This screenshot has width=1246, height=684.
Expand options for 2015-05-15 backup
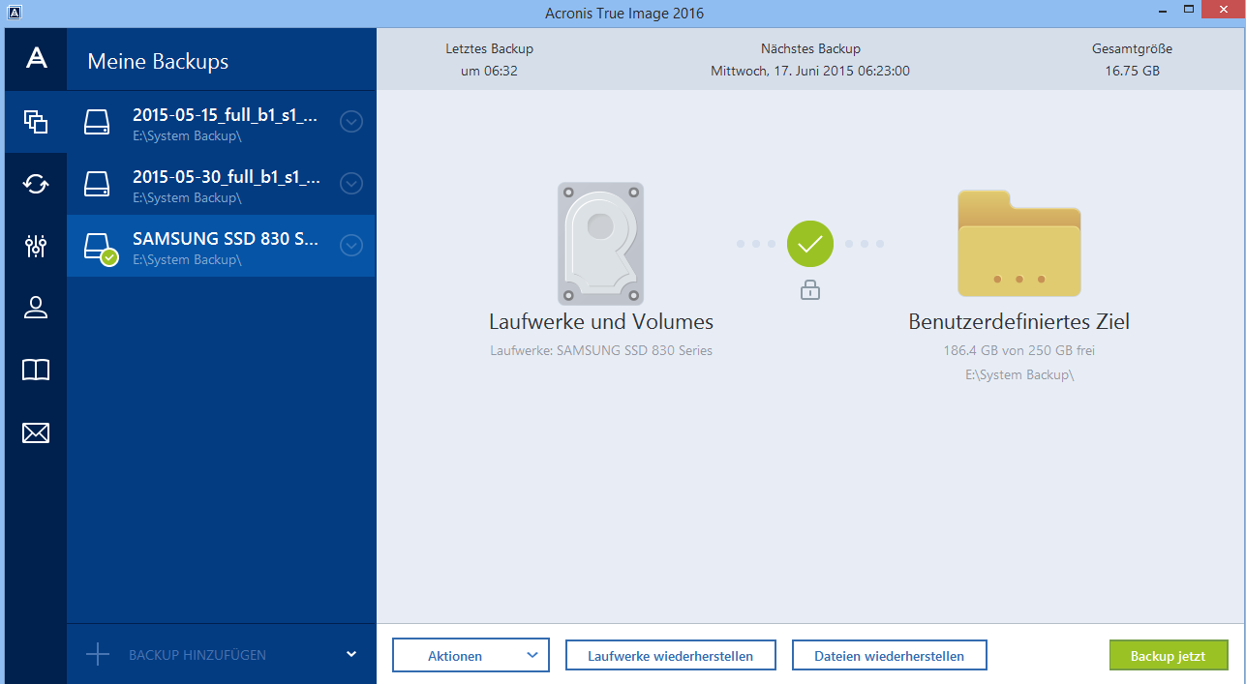pos(351,122)
